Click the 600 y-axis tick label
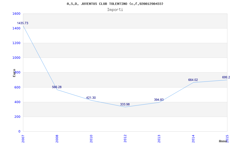The height and width of the screenshot is (144, 230). click(x=18, y=88)
